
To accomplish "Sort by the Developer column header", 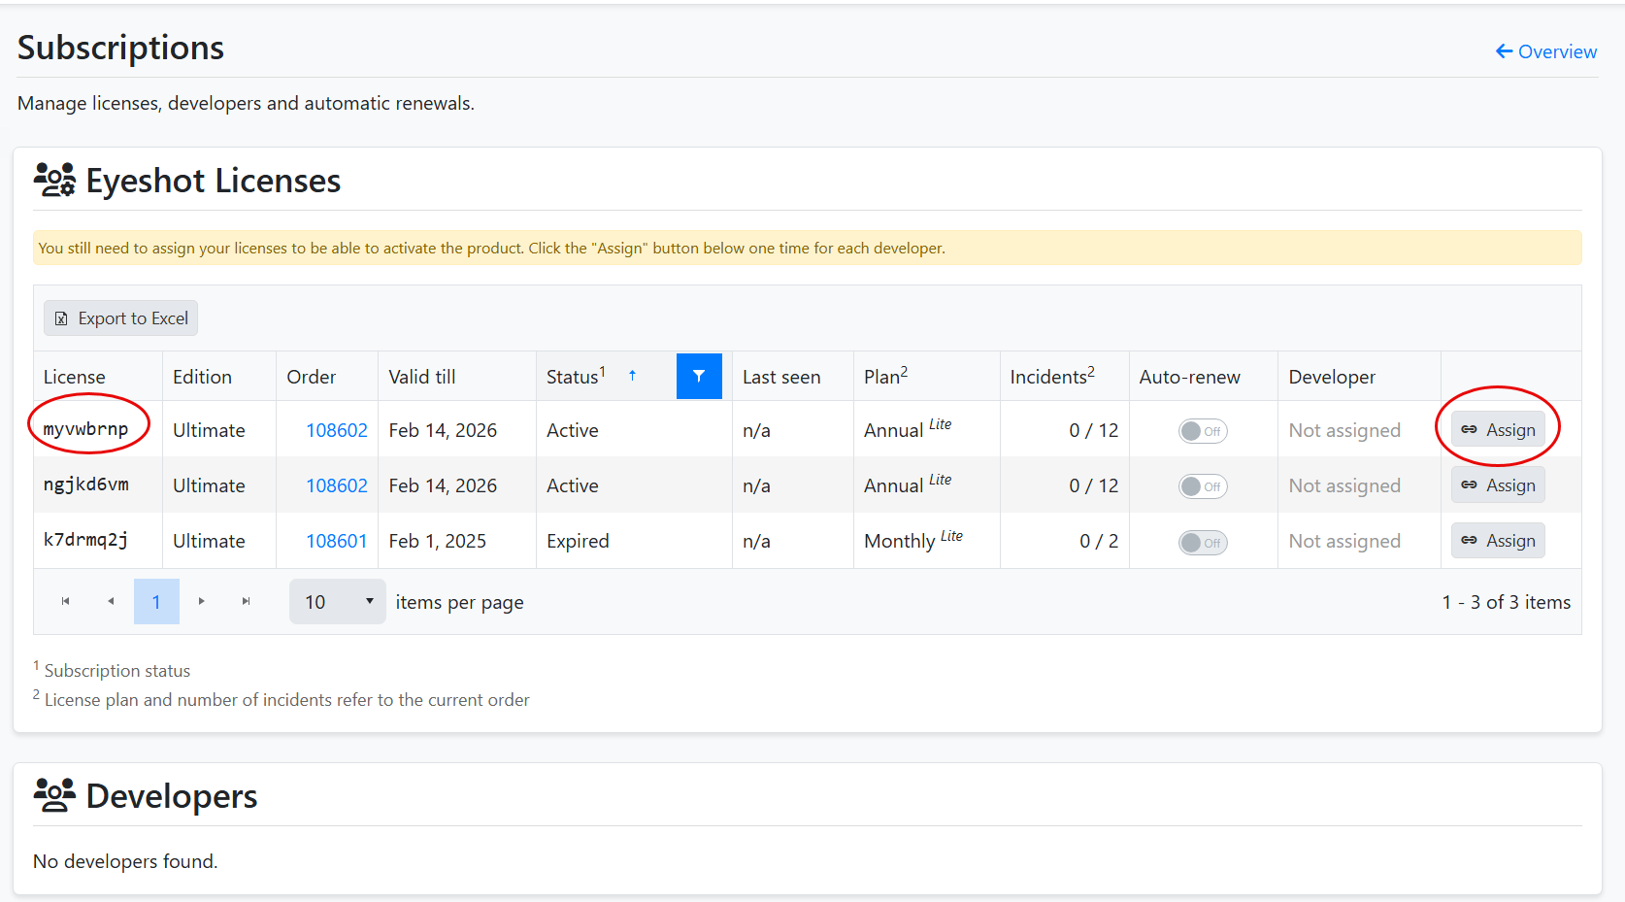I will [1332, 377].
